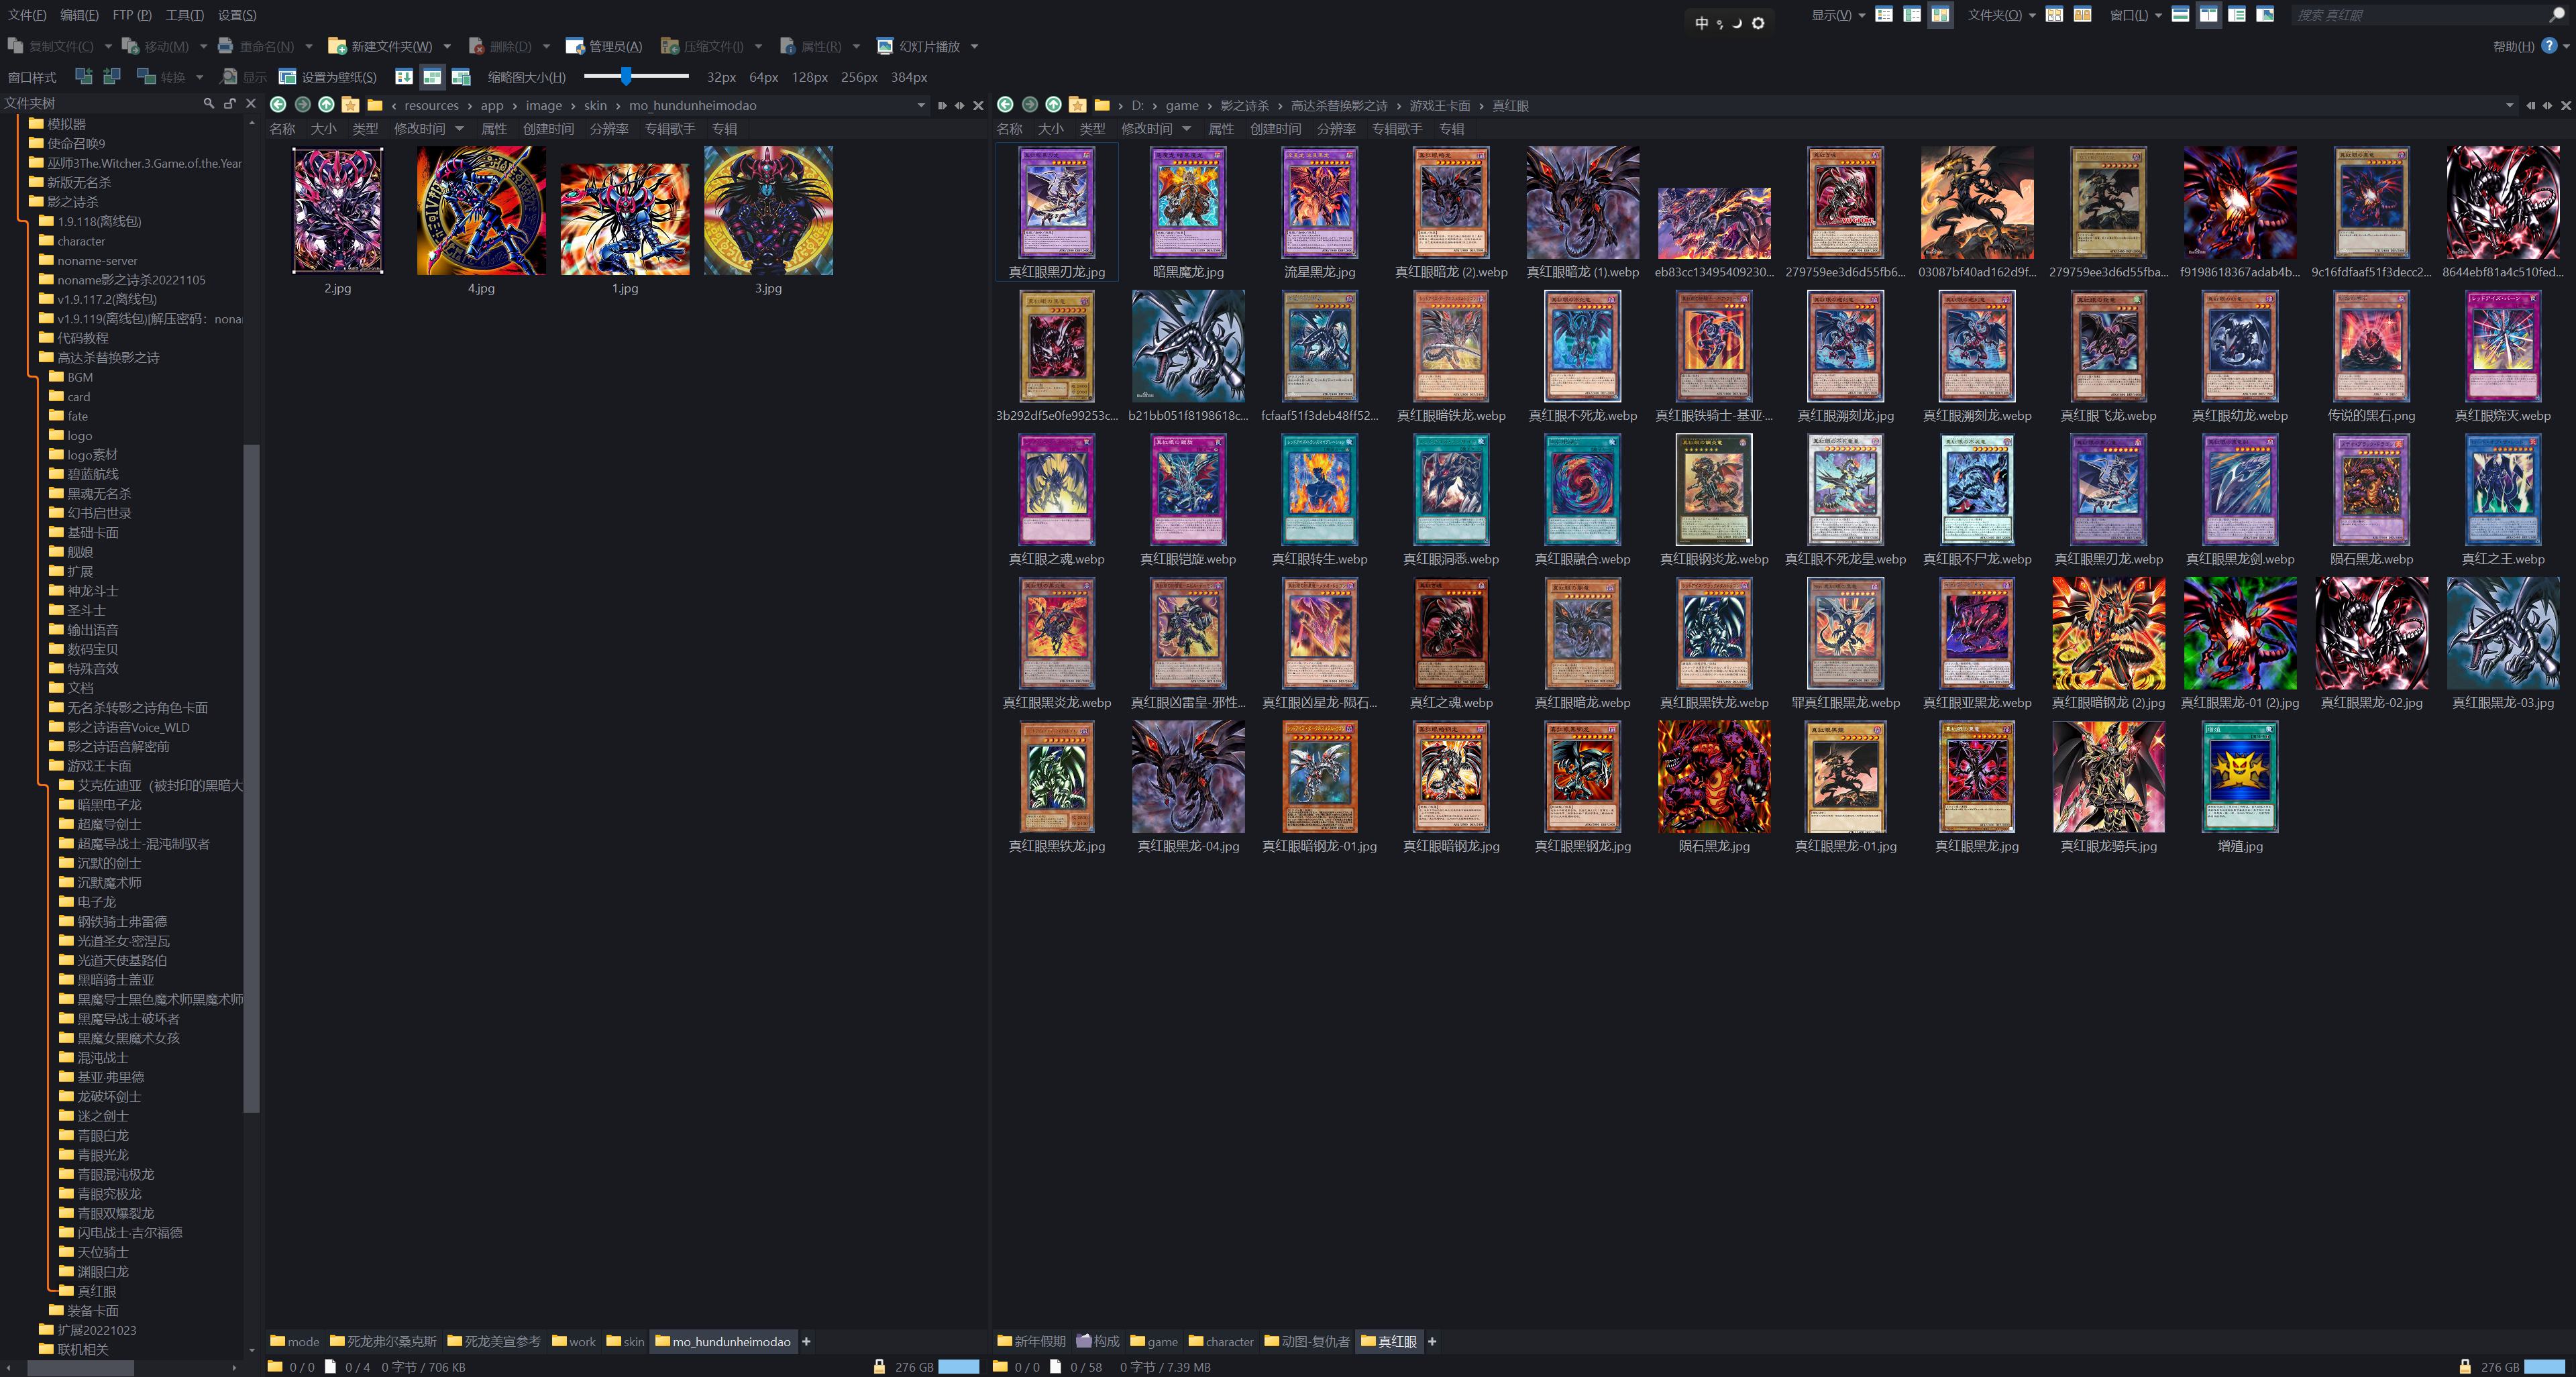The width and height of the screenshot is (2576, 1377).
Task: Switch to details view mode icon
Action: pyautogui.click(x=1884, y=15)
